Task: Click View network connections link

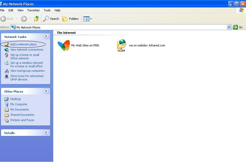Action: [x=27, y=50]
